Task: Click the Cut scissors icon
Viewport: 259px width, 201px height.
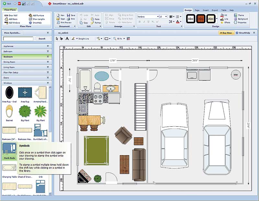Action: point(81,19)
